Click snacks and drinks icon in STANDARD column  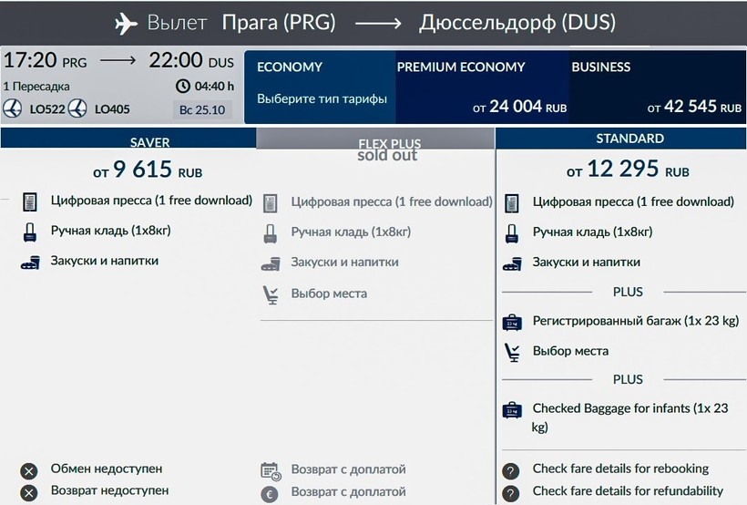[x=512, y=264]
